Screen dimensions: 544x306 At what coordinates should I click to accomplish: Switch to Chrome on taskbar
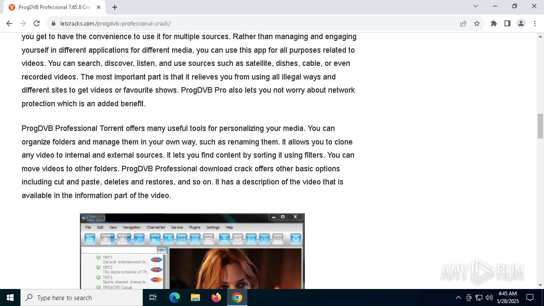coord(237,297)
